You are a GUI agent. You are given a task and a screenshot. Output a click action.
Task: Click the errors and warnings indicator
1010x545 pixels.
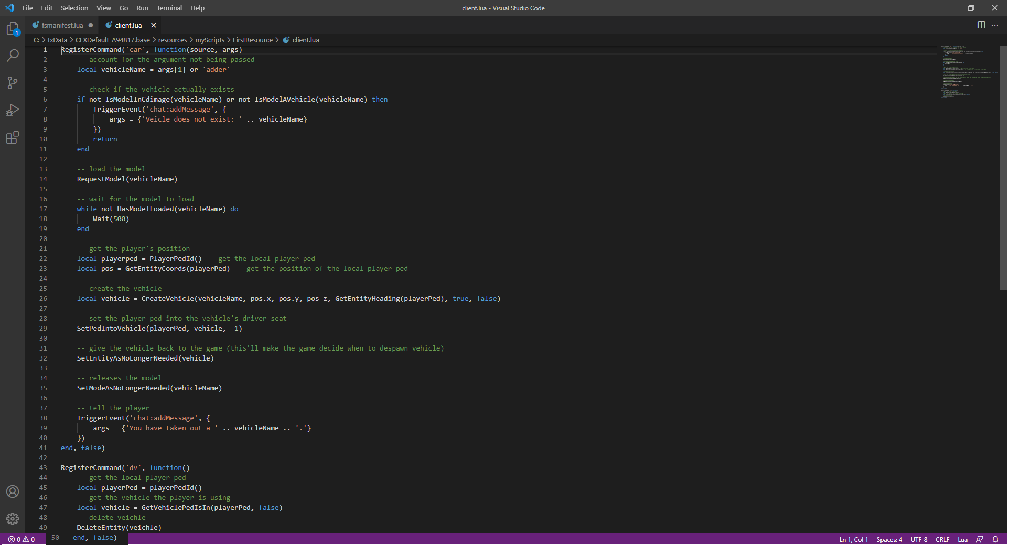pyautogui.click(x=22, y=539)
